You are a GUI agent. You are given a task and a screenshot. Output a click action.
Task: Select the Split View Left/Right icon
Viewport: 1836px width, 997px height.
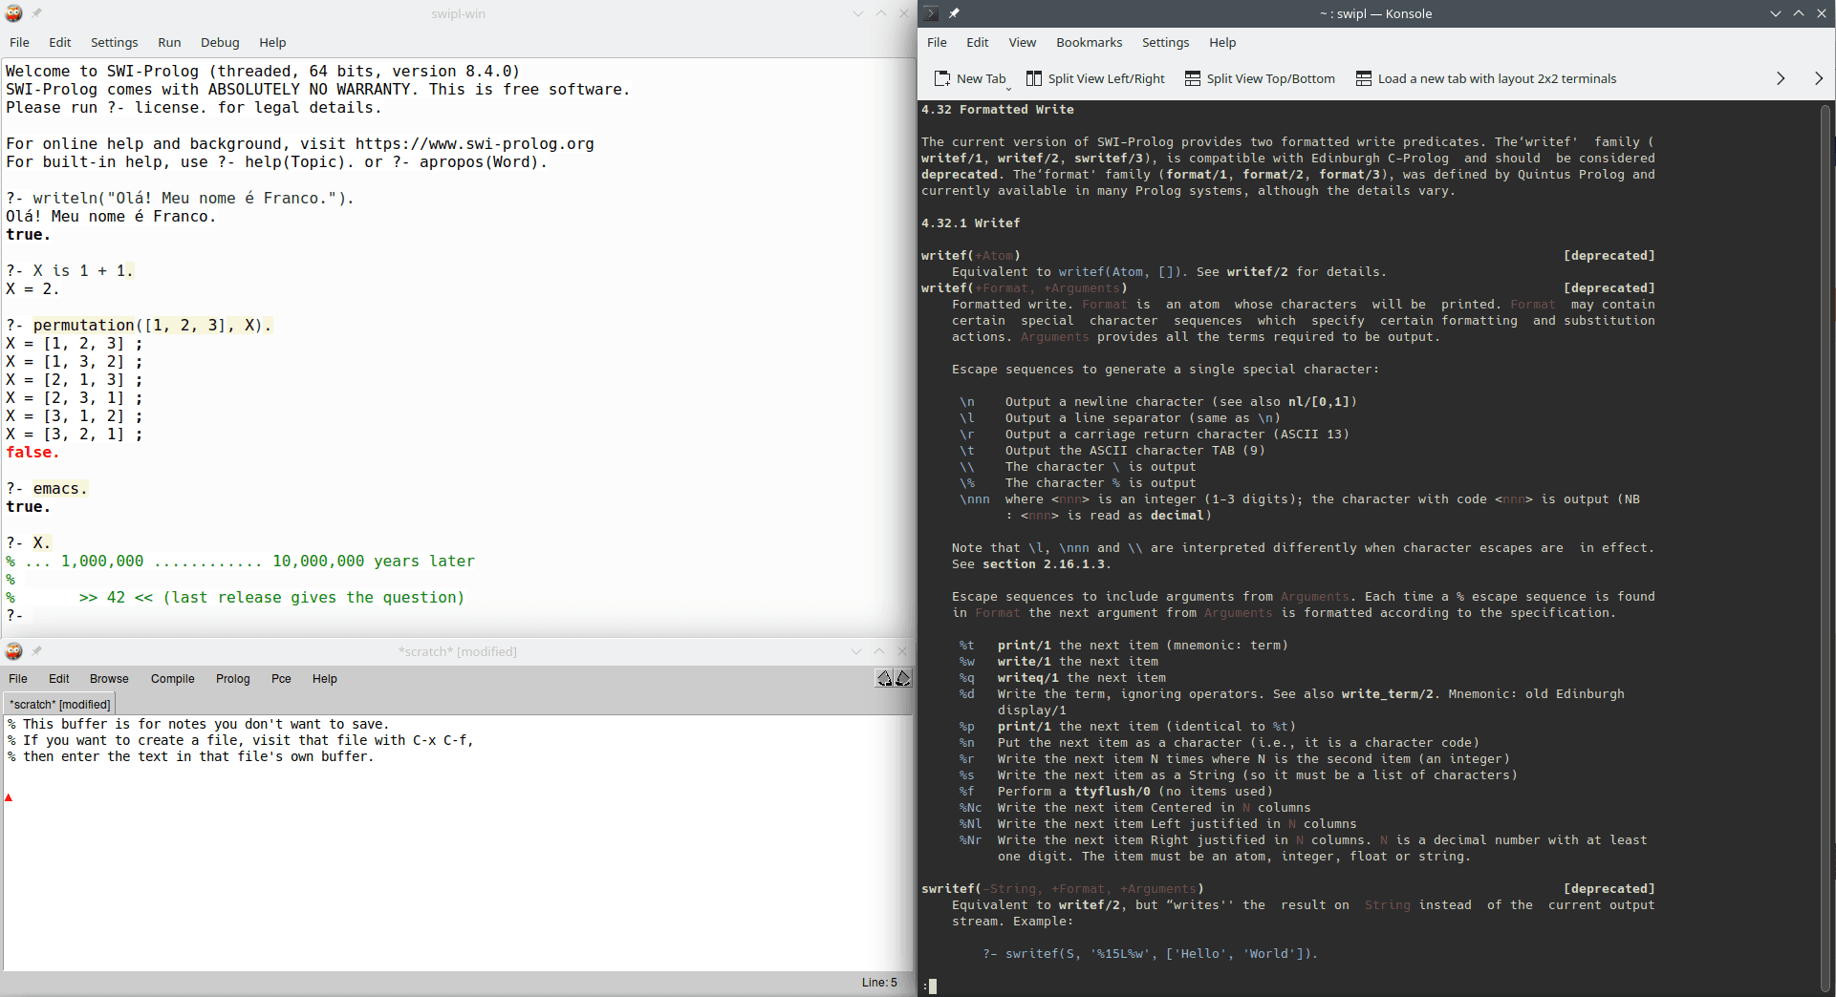1033,78
